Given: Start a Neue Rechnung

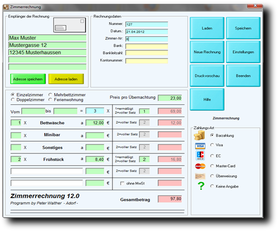Looking at the screenshot, I should click(207, 52).
